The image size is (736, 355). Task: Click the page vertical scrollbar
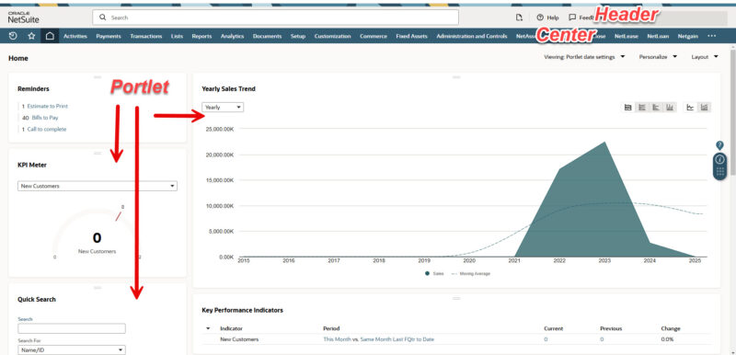(732, 111)
